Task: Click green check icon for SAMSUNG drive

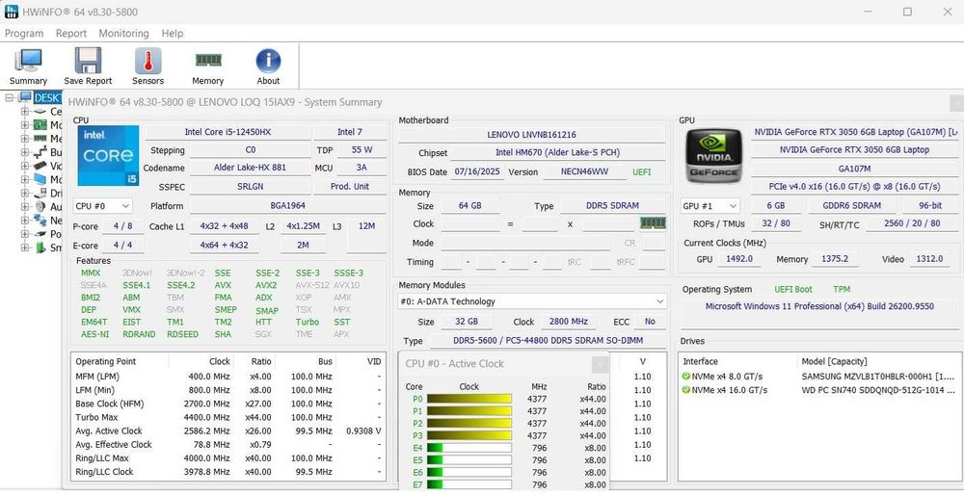Action: tap(686, 377)
